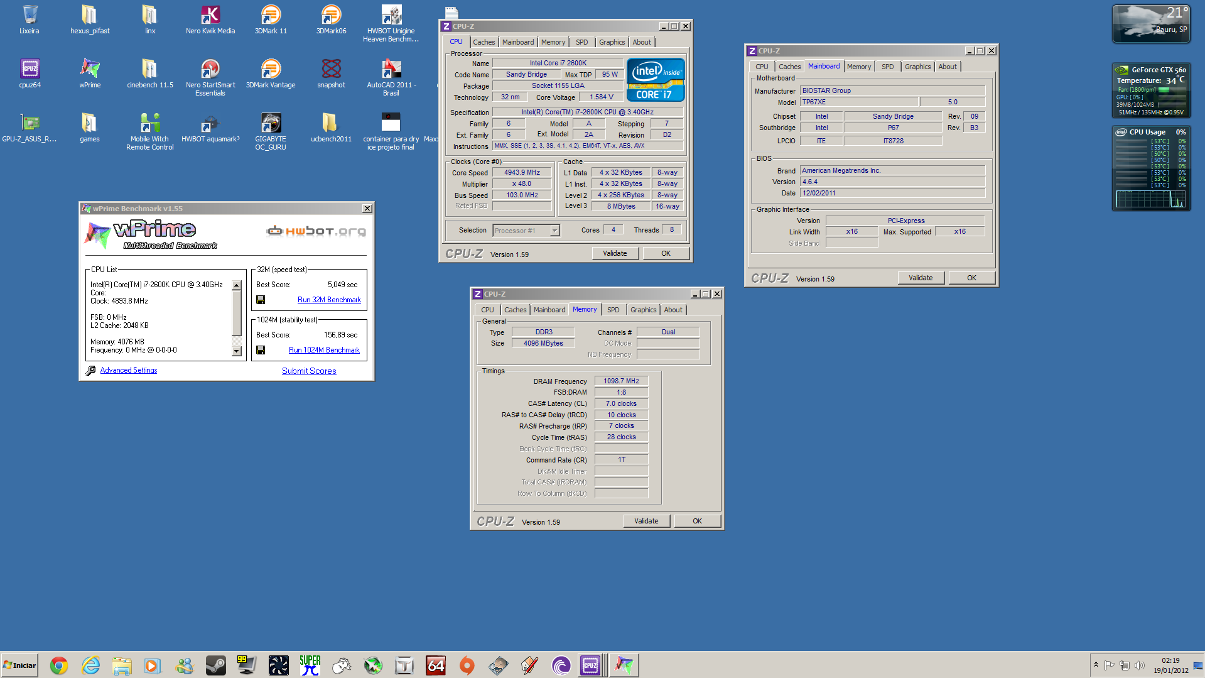Select the 3DMark Vantage shortcut
Image resolution: width=1205 pixels, height=678 pixels.
coord(271,74)
